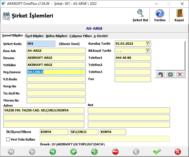The image size is (189, 157).
Task: Go to previous record arrow
Action: point(32,152)
